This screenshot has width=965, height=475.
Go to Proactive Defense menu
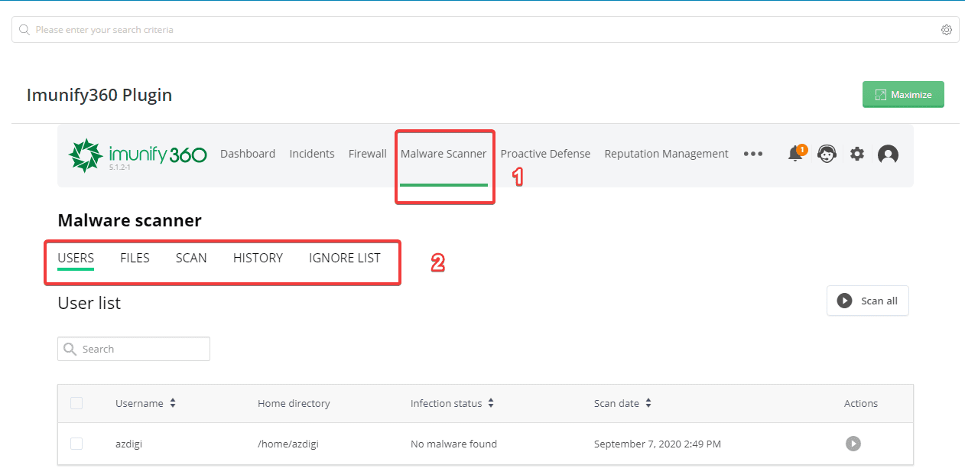(545, 154)
